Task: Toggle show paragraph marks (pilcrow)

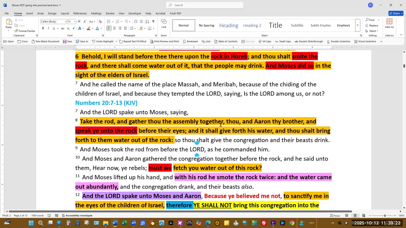Action: coord(153,22)
